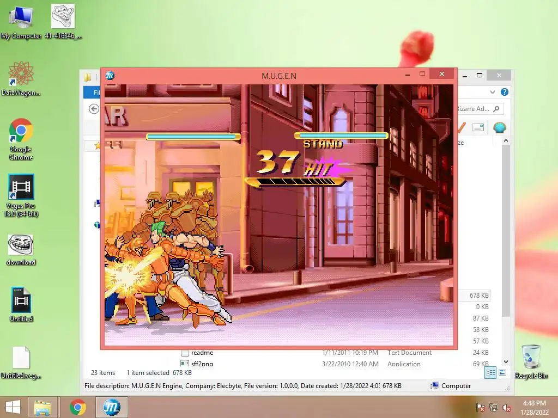Click the M.U.G.E.N window title bar

coord(278,76)
